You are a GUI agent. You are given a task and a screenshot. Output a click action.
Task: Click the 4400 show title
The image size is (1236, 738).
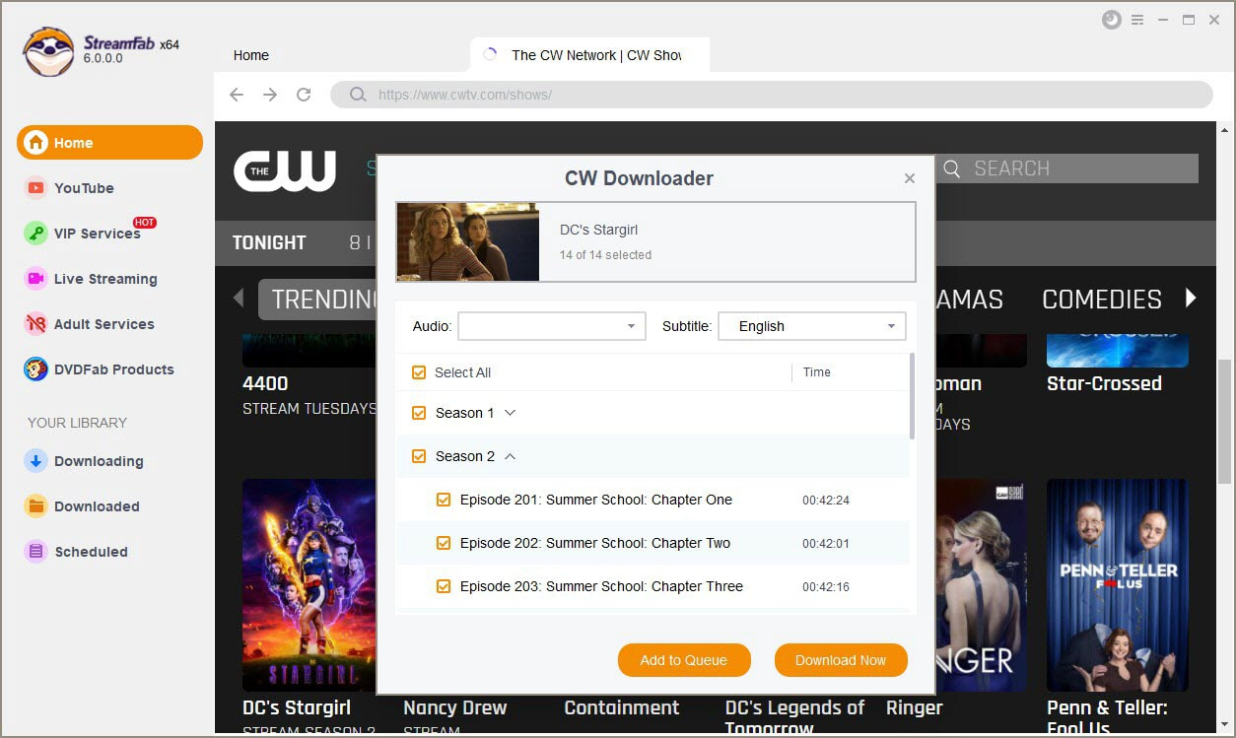265,383
